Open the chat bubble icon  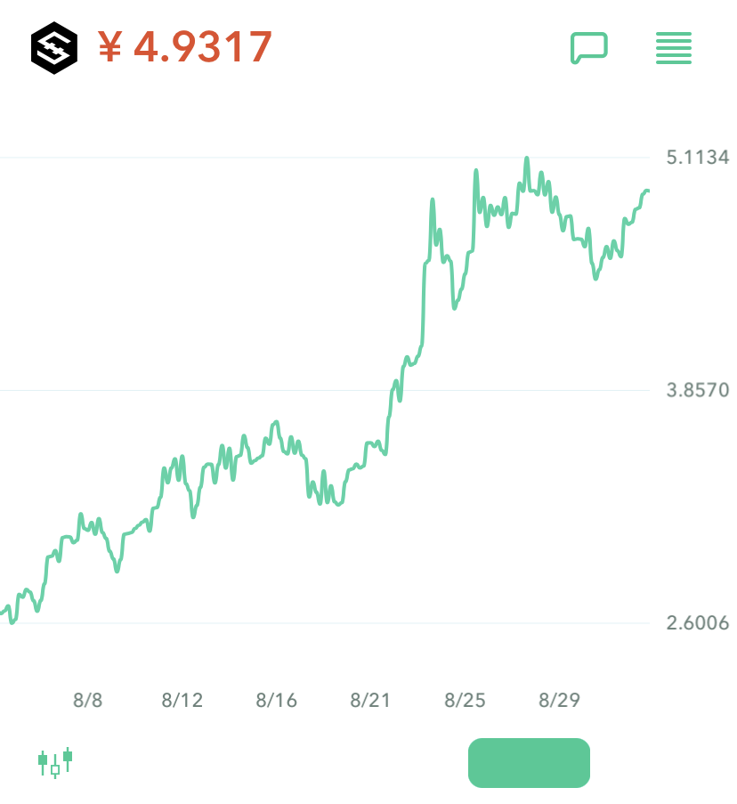pos(588,48)
